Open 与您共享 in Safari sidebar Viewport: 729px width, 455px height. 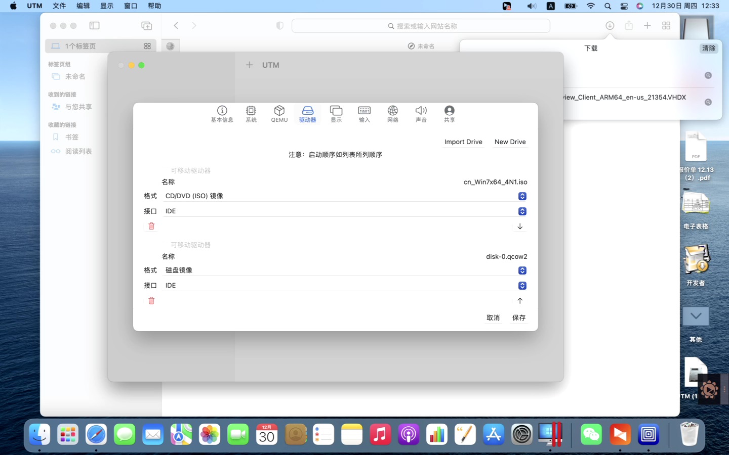click(72, 107)
